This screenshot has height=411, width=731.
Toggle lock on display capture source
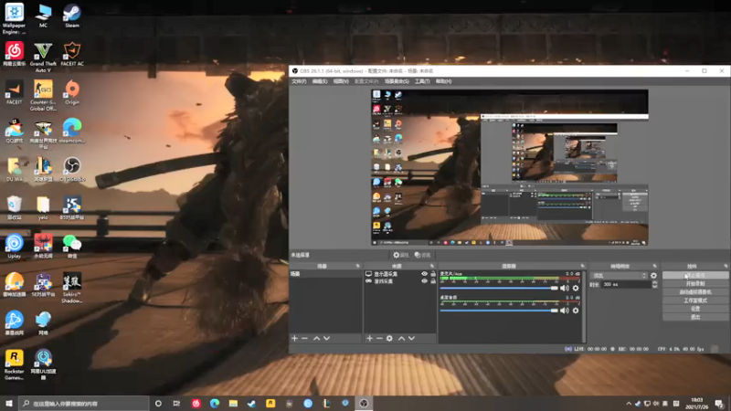[432, 274]
